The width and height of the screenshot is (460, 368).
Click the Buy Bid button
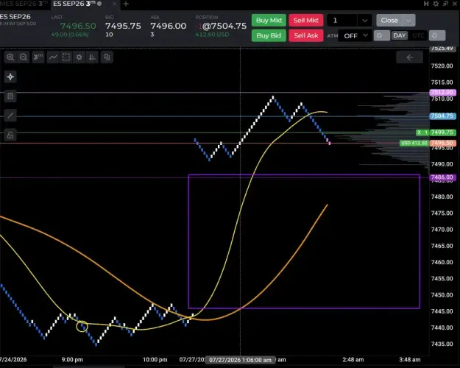[269, 35]
